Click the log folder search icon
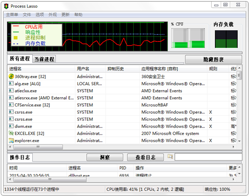This screenshot has width=249, height=196. point(170,157)
